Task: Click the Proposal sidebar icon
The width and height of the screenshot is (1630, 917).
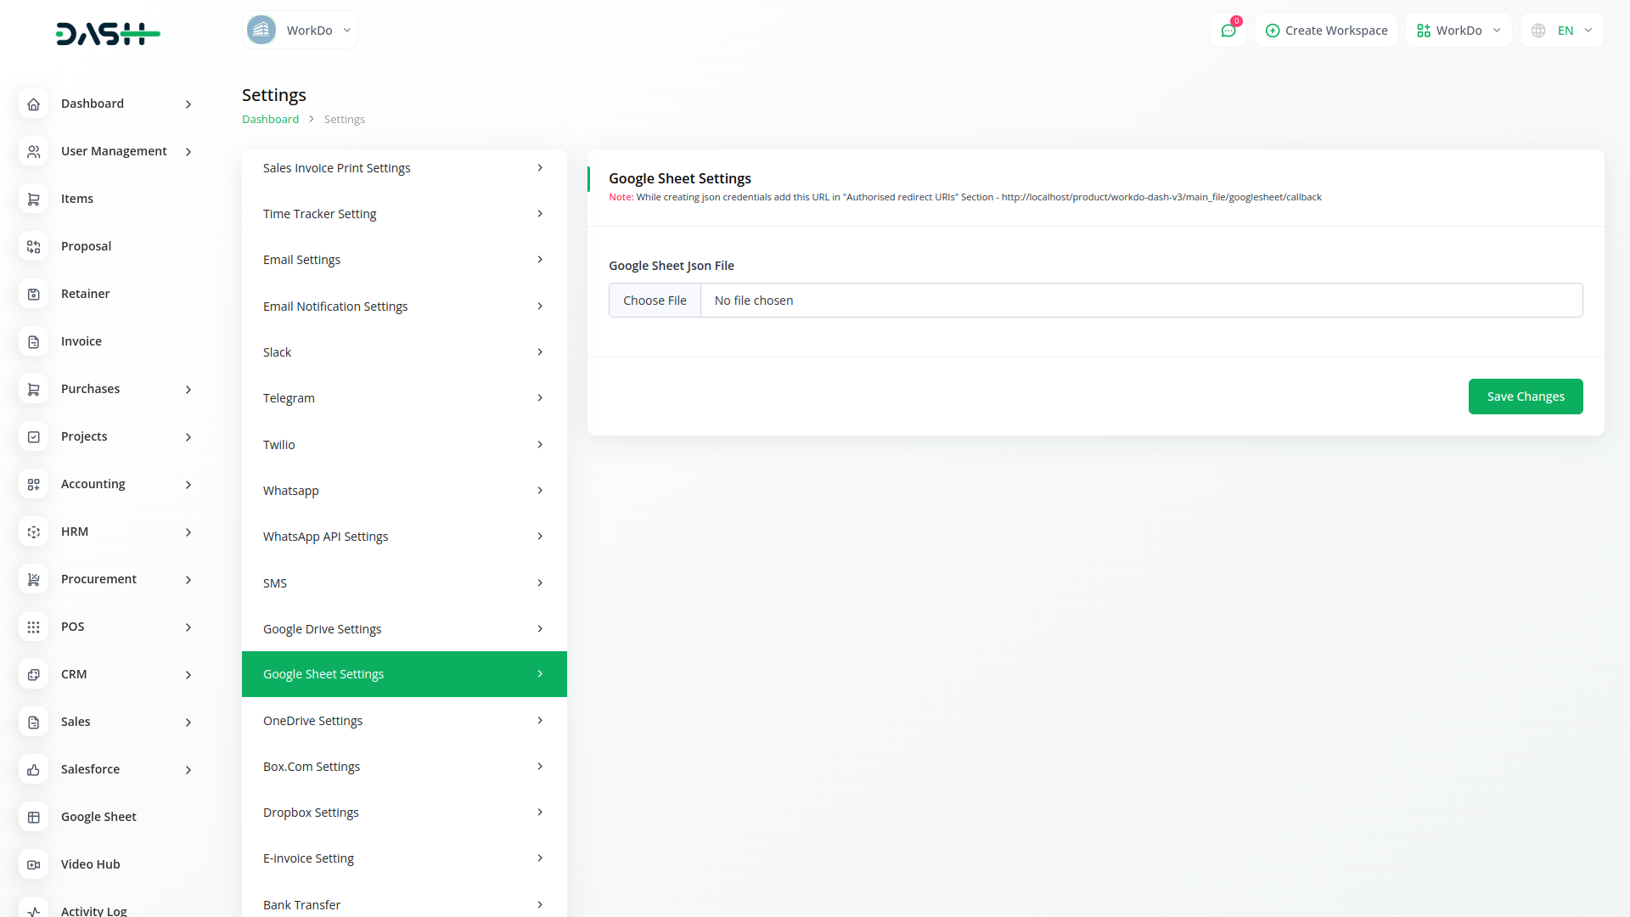Action: coord(33,246)
